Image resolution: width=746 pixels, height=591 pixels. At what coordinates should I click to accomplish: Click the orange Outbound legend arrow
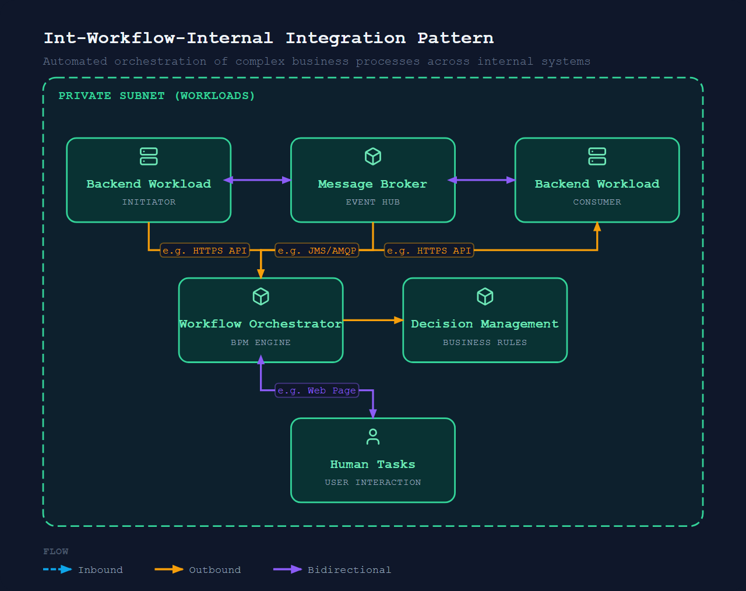pyautogui.click(x=169, y=569)
